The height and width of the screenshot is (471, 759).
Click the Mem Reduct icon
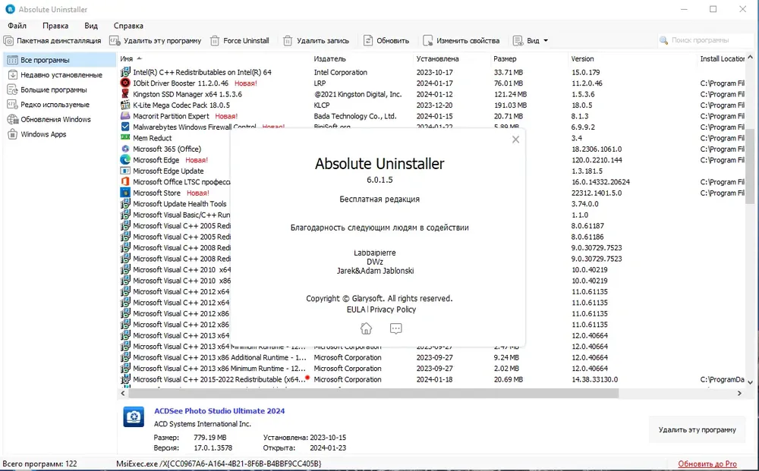[x=125, y=138]
